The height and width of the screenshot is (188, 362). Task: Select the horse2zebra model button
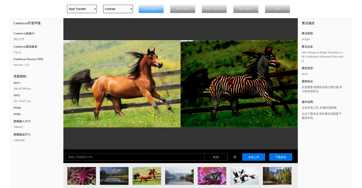151,9
